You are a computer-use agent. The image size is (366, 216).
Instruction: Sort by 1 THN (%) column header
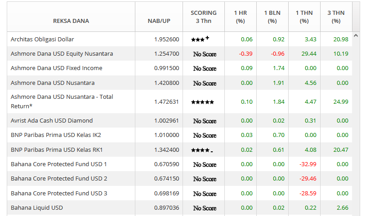pos(304,17)
